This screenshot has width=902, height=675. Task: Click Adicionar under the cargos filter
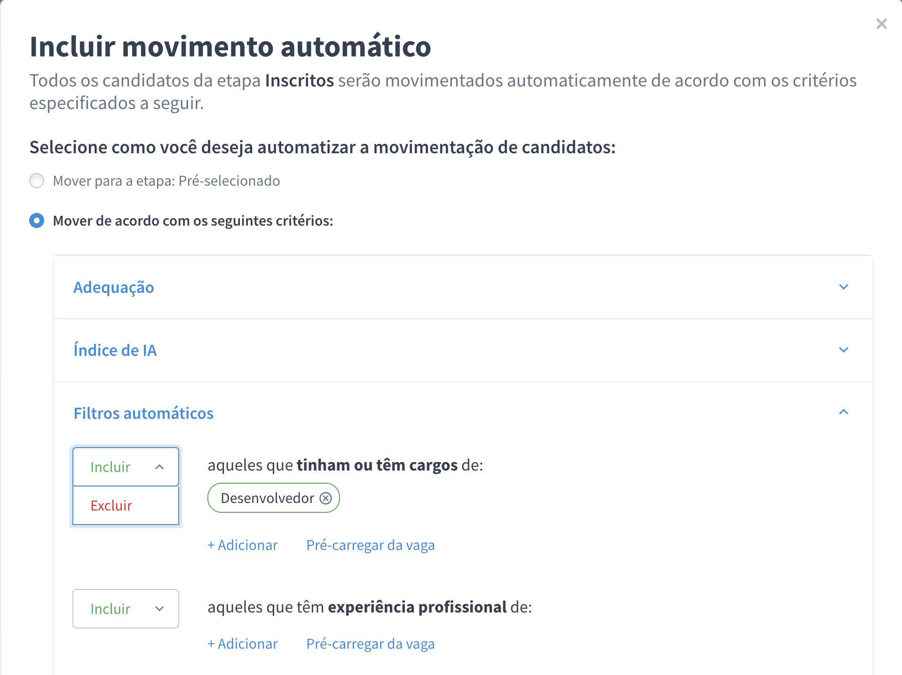tap(242, 545)
